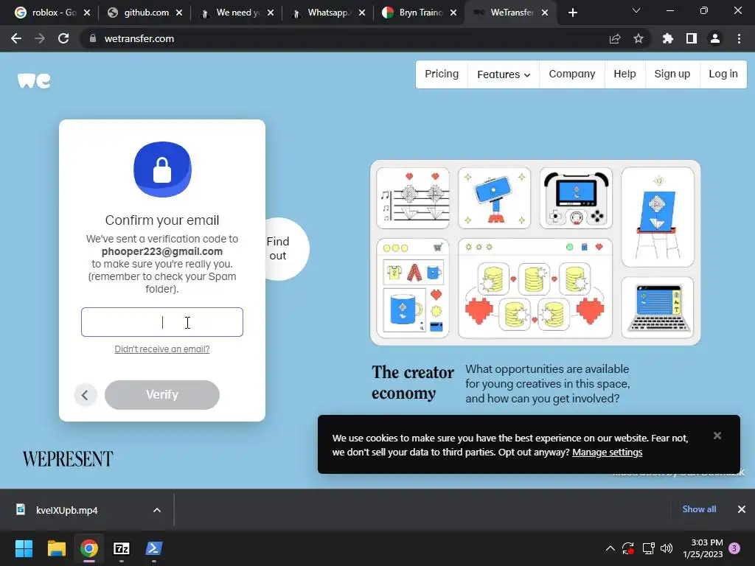Viewport: 755px width, 566px height.
Task: Switch to the Bryn Traino tab
Action: (420, 13)
